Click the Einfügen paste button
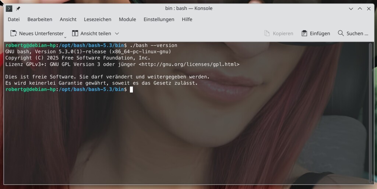The image size is (377, 189). click(x=316, y=33)
